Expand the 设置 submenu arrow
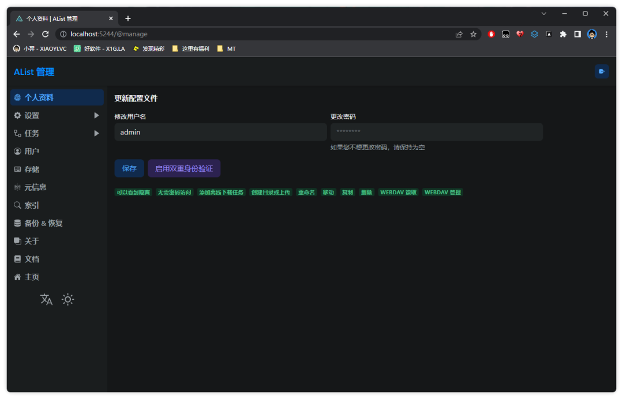 tap(96, 115)
